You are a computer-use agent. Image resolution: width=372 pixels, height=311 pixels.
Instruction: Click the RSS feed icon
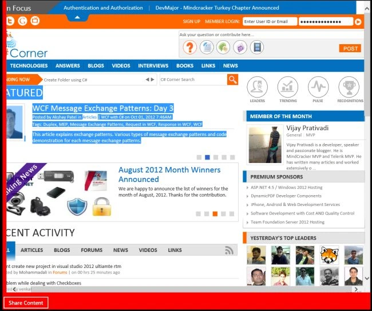click(x=229, y=250)
